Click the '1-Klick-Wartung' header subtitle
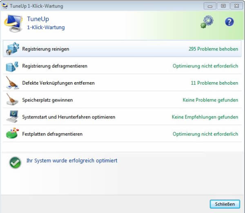The image size is (245, 213). tap(46, 27)
